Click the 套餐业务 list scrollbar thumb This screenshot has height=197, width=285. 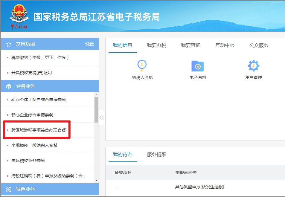pos(96,110)
